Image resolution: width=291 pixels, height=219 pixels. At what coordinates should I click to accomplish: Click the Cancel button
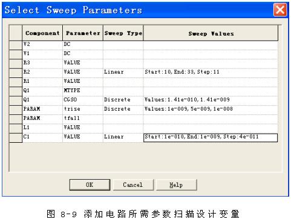click(x=133, y=185)
